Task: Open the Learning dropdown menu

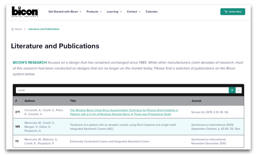Action: click(x=114, y=12)
